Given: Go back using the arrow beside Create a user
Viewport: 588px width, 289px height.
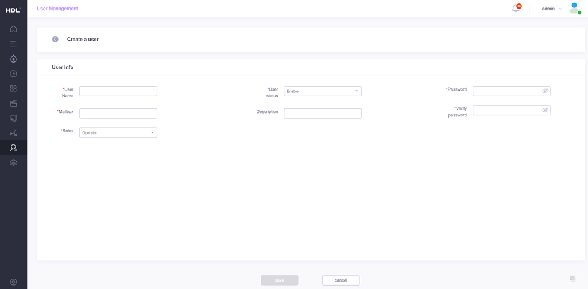Looking at the screenshot, I should (x=55, y=40).
